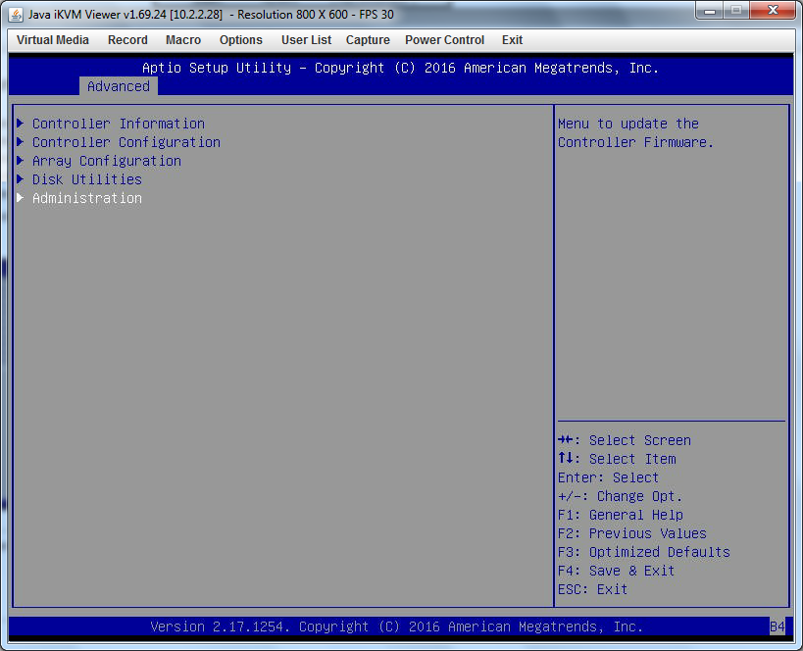Click the B4 indicator in the bottom corner

[777, 626]
